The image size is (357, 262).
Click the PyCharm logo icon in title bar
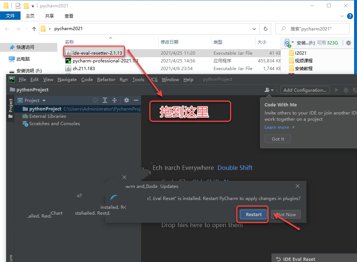click(x=12, y=79)
